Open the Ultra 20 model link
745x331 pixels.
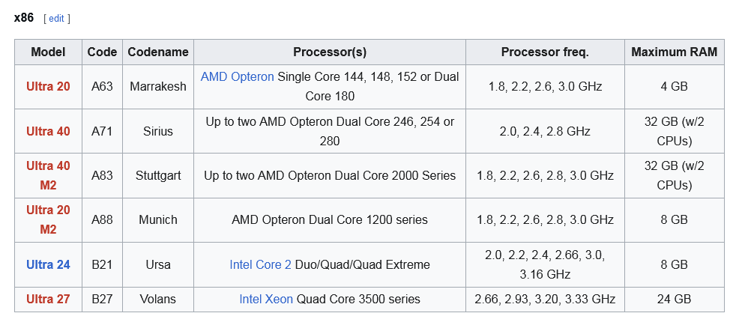click(x=48, y=87)
